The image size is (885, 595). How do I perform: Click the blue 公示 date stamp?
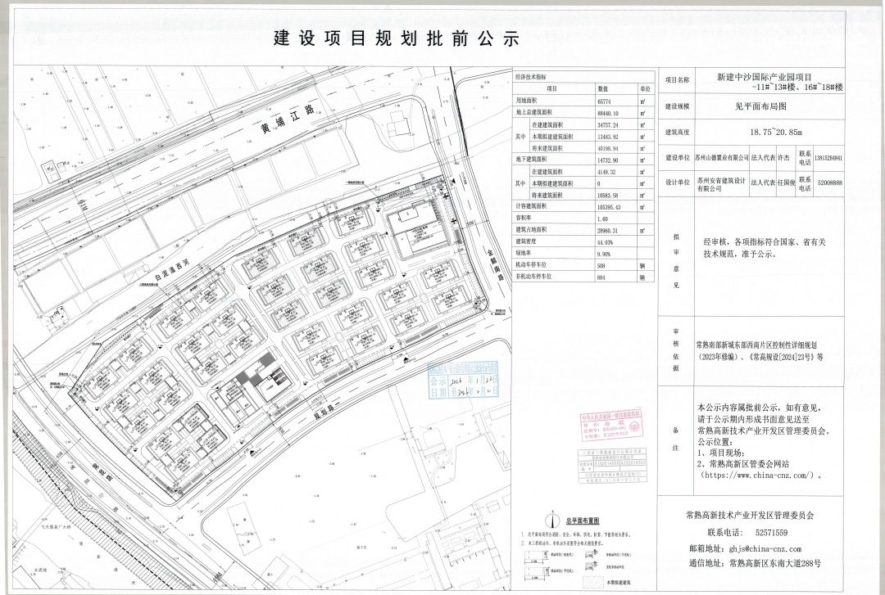pos(463,382)
